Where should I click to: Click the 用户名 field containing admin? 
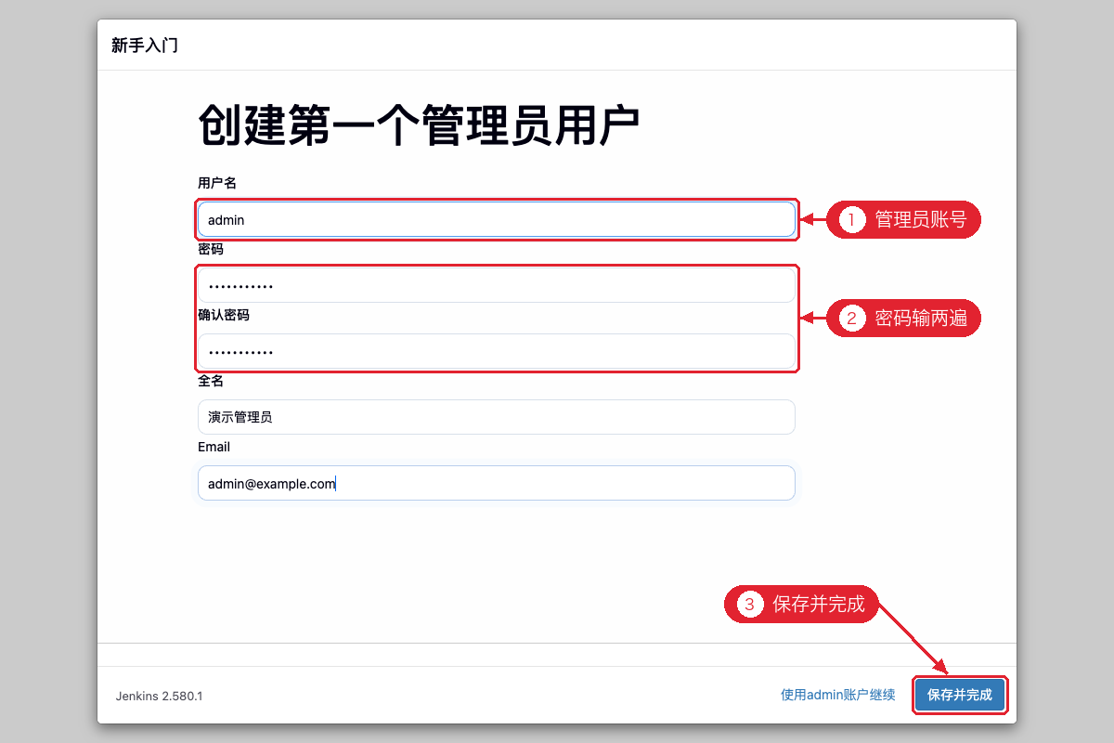pyautogui.click(x=496, y=220)
